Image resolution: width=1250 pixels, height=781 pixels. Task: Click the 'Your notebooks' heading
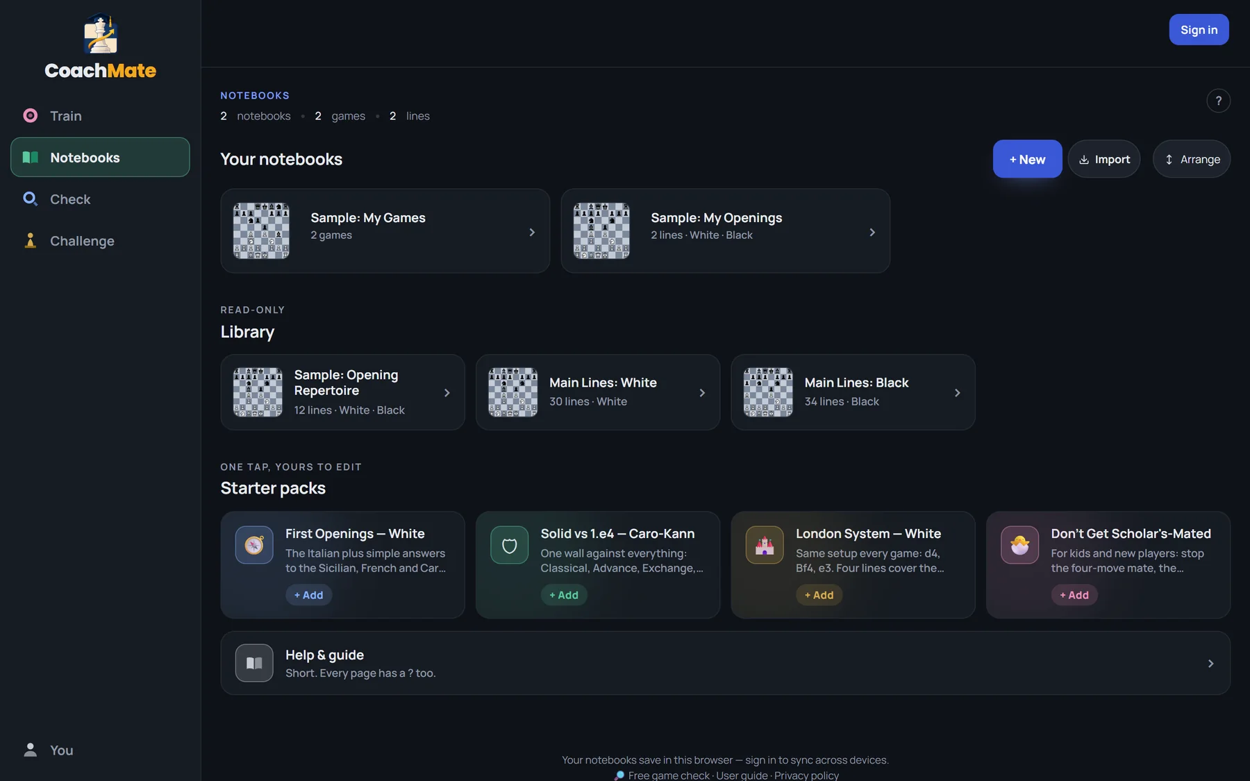coord(281,159)
